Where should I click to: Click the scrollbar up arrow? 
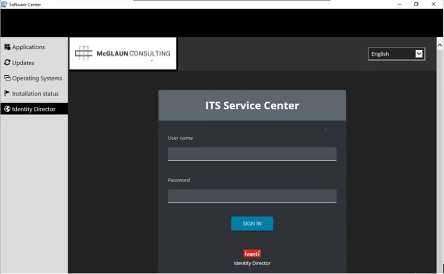point(439,45)
